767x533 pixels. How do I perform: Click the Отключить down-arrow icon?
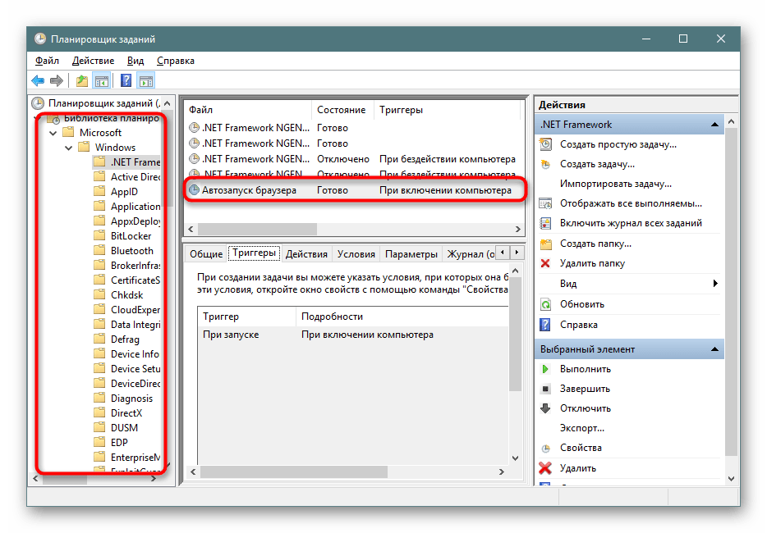[x=545, y=408]
